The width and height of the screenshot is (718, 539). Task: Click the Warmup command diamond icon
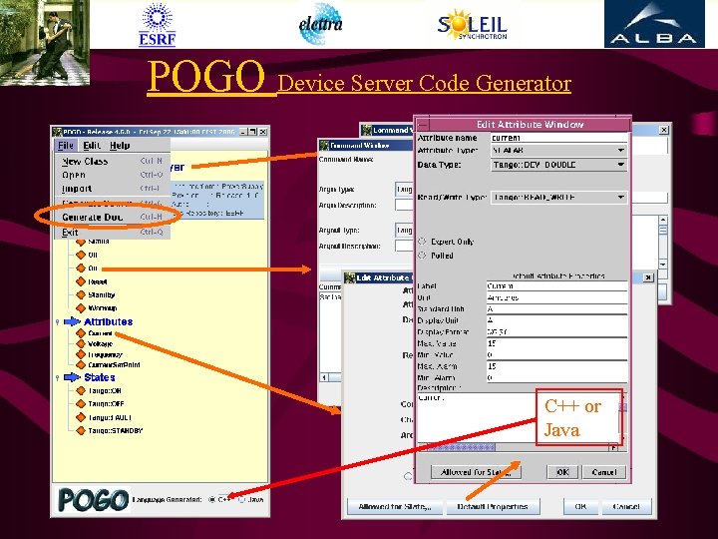[x=81, y=307]
